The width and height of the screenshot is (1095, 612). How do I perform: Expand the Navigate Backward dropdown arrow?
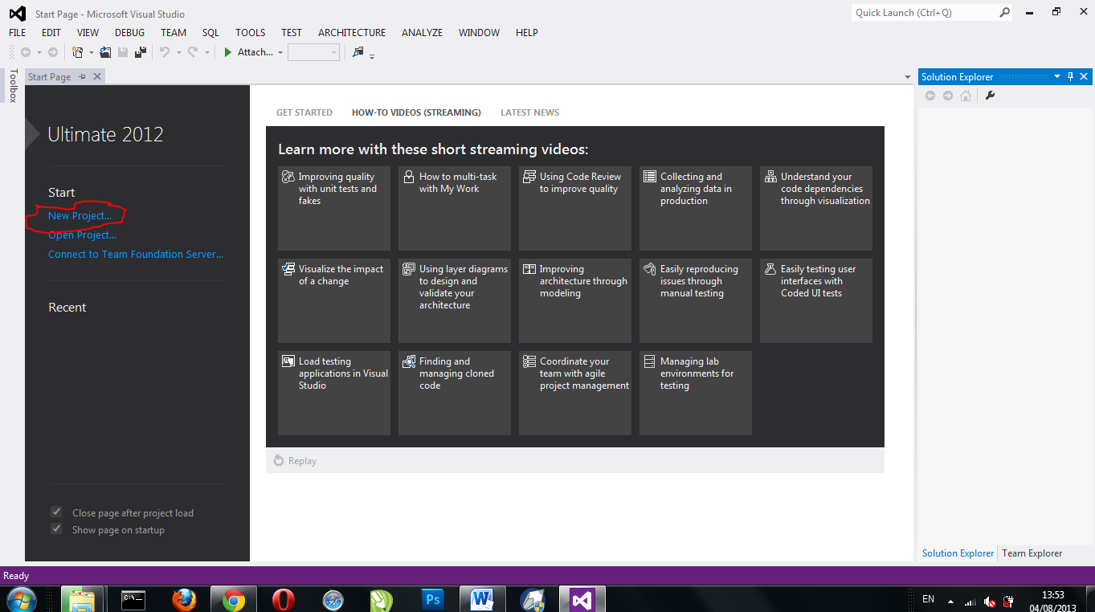click(x=39, y=53)
